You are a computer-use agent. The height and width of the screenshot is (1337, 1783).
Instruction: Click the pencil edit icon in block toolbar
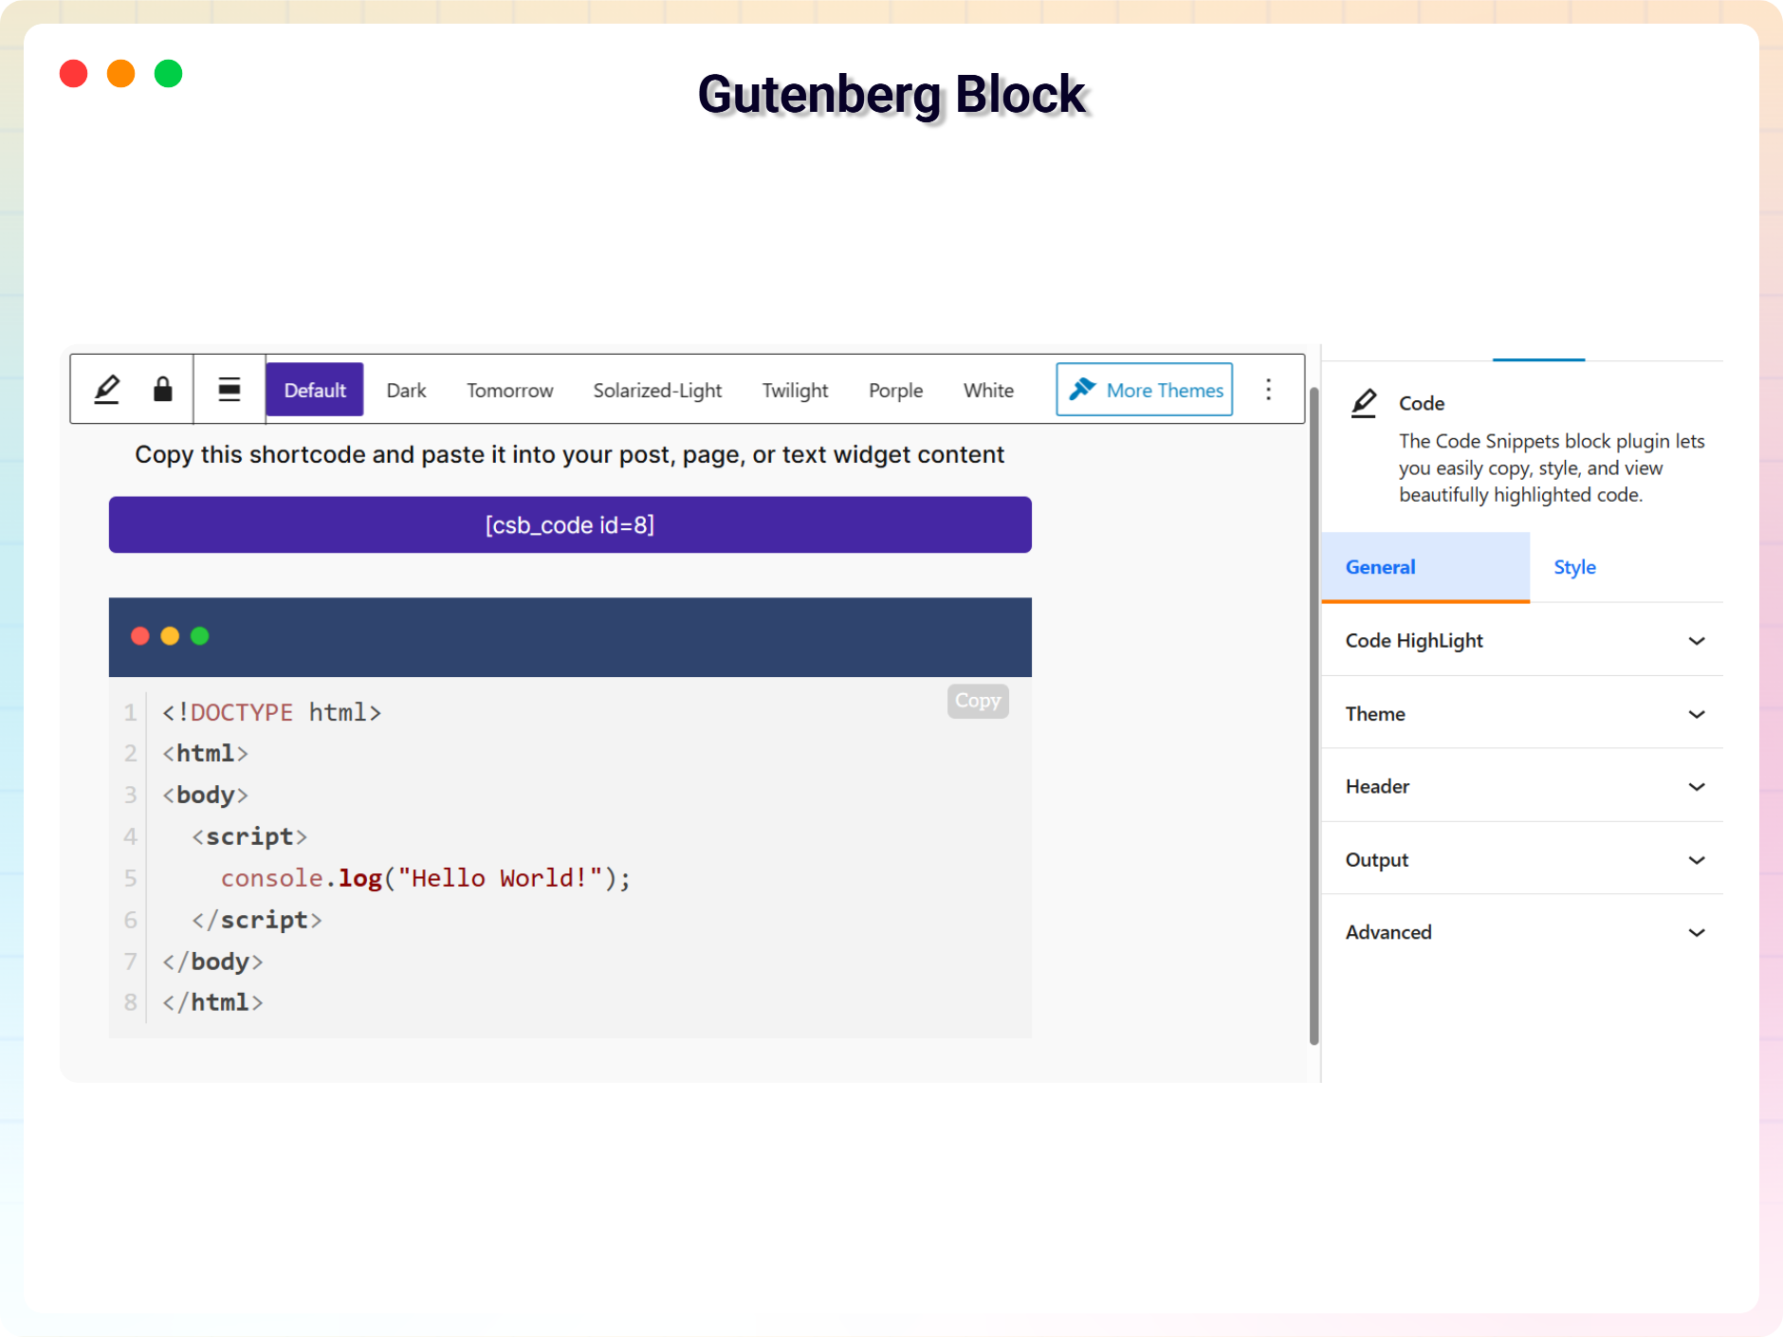click(x=107, y=390)
